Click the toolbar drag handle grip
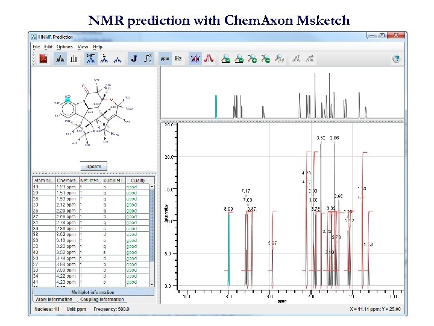The width and height of the screenshot is (434, 326). pyautogui.click(x=34, y=59)
